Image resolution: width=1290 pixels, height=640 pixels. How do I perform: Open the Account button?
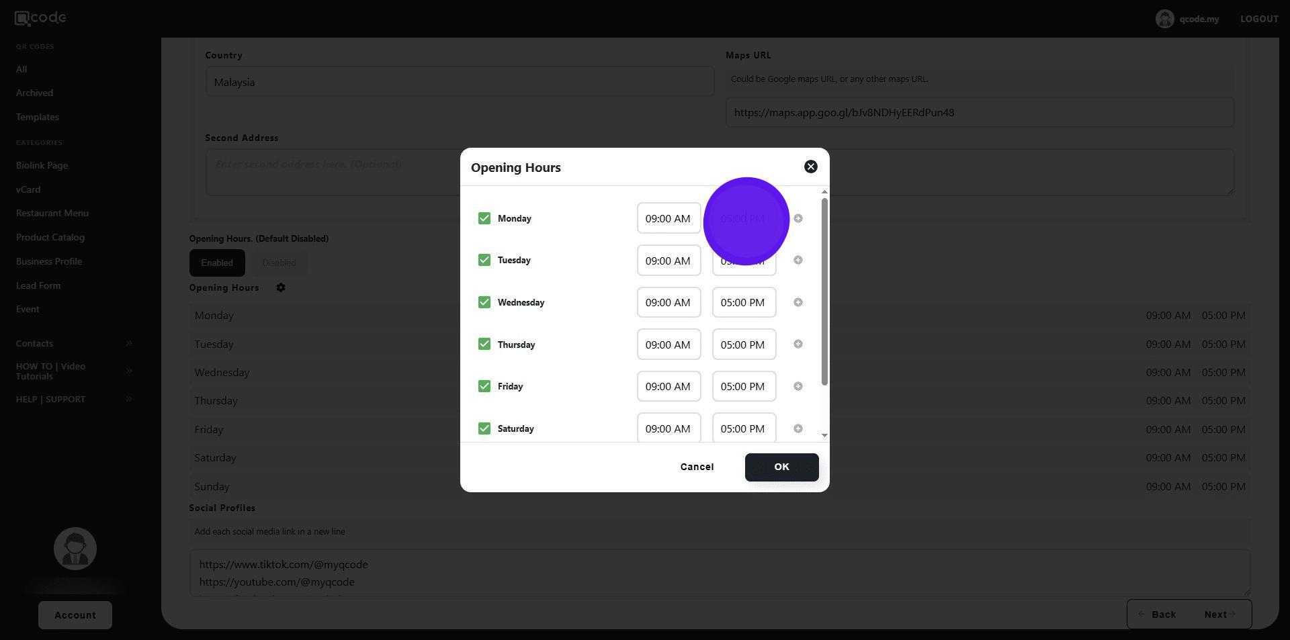(x=75, y=615)
